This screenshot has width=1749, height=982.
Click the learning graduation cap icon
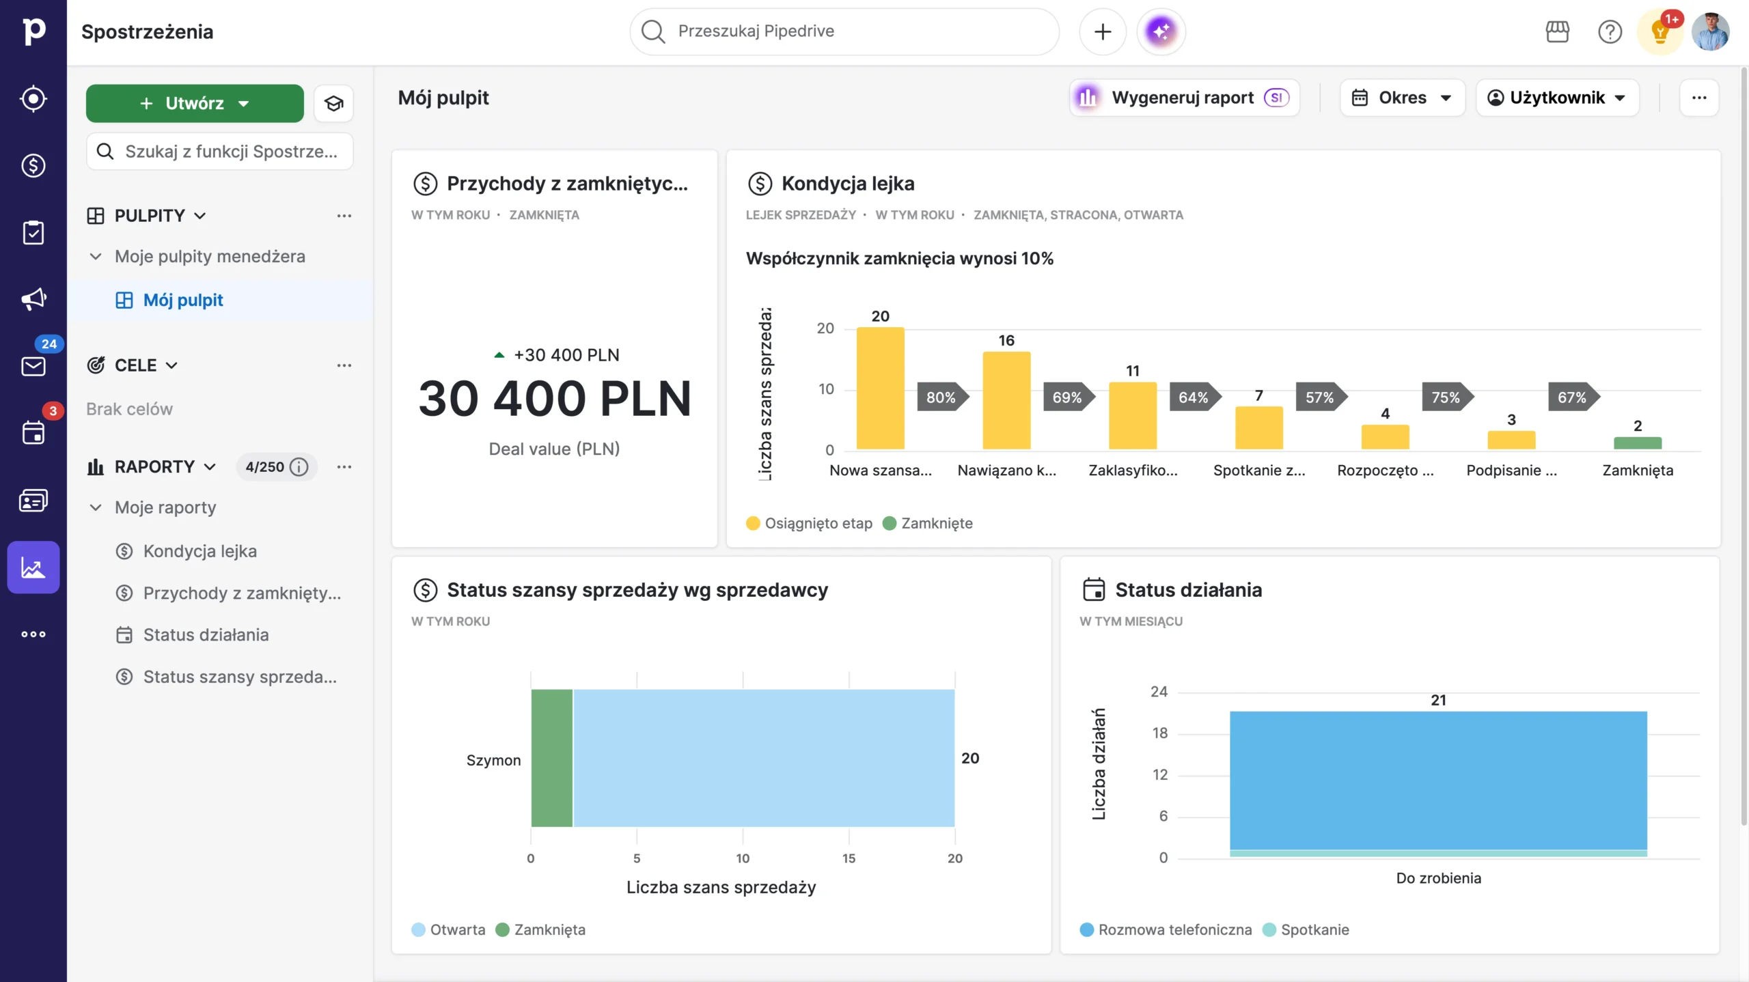[x=333, y=103]
